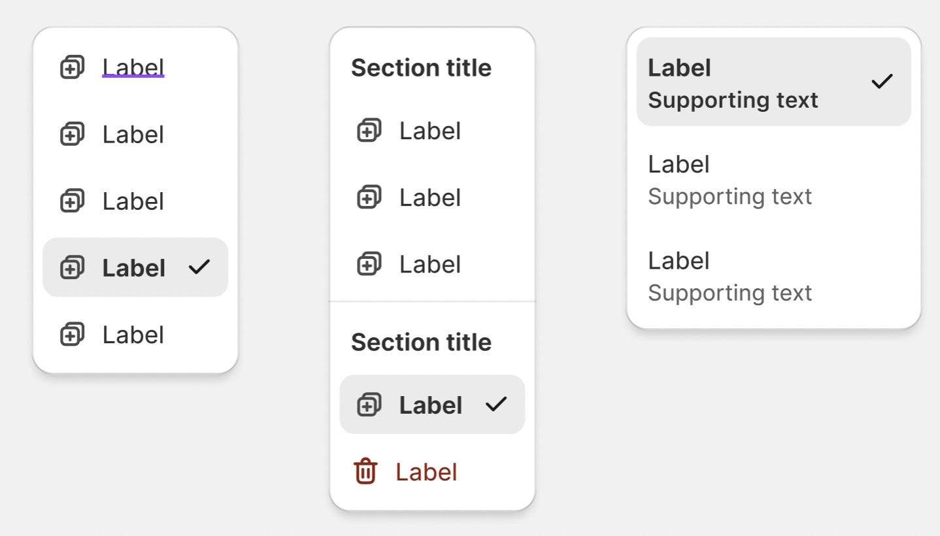The height and width of the screenshot is (536, 940).
Task: Toggle the checkmark in the middle menu's selected row
Action: click(496, 405)
